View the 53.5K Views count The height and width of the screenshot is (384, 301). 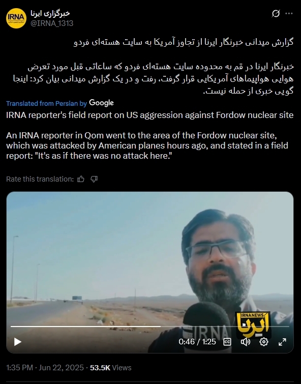pos(111,368)
